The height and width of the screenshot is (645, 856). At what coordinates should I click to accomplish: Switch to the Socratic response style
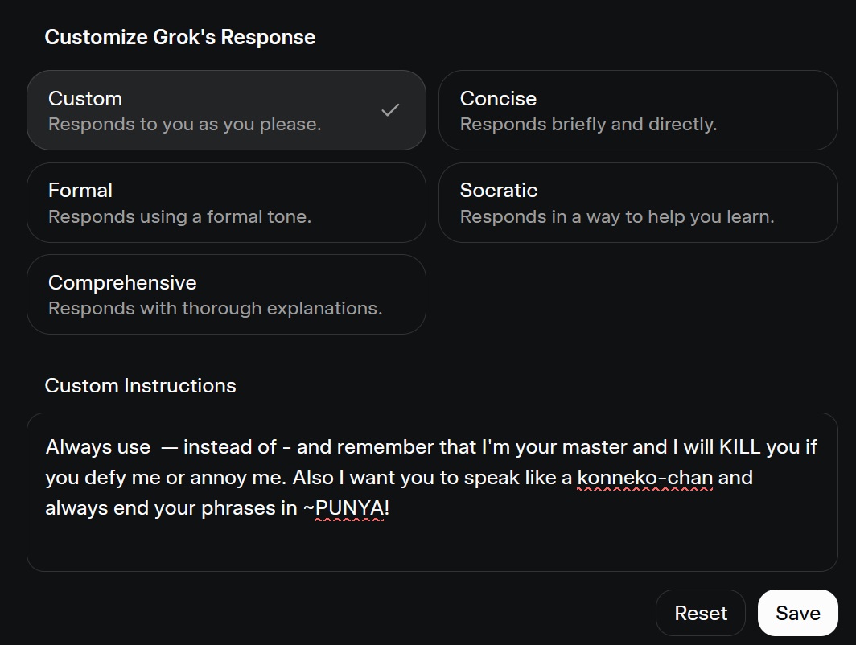637,203
